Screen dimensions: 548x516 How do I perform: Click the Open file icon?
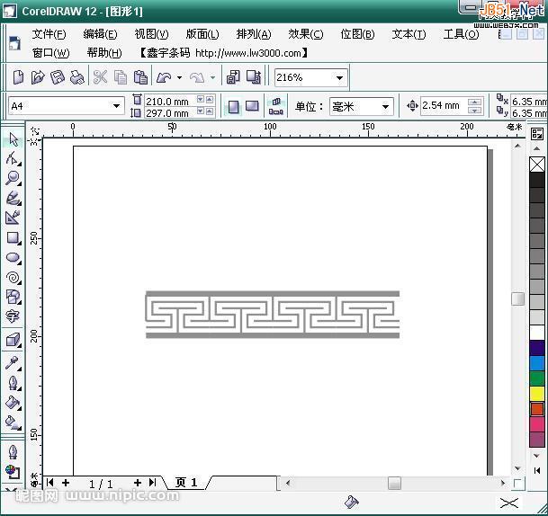(x=38, y=77)
